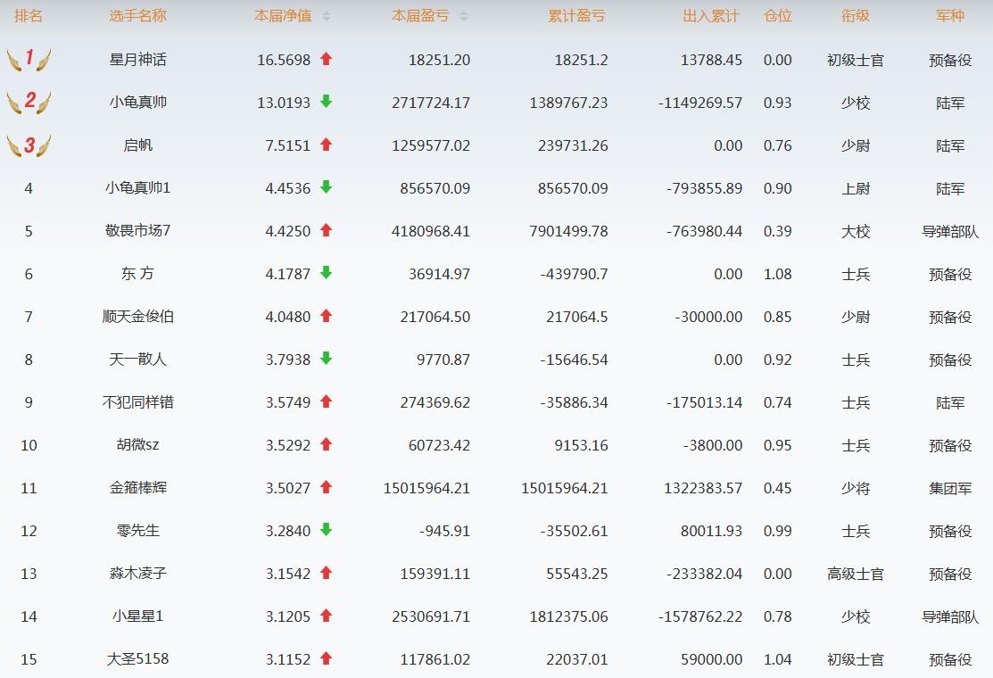
Task: Click green down arrow next to 3.7938
Action: pyautogui.click(x=327, y=359)
